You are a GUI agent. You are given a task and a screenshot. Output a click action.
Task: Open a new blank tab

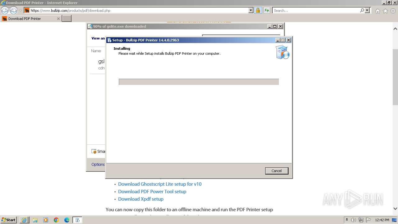coord(67,19)
